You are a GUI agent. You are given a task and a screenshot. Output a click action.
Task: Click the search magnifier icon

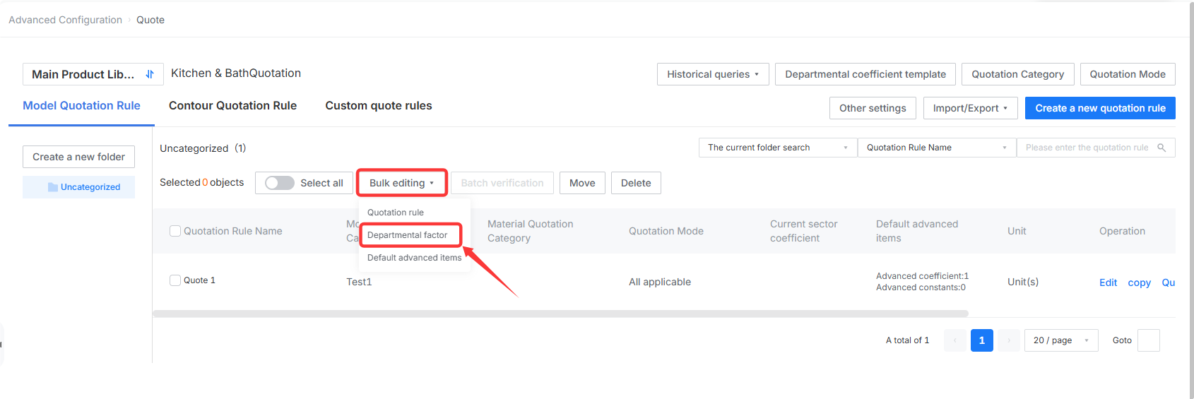pos(1162,148)
